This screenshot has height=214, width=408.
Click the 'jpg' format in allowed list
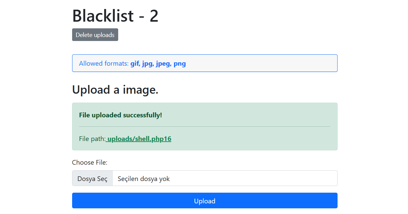pyautogui.click(x=147, y=64)
